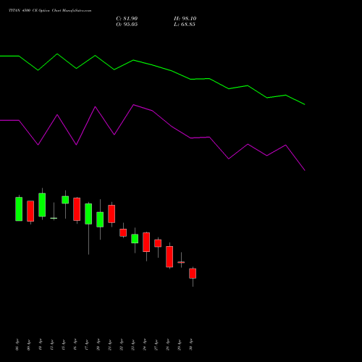Screen dimensions: 362x362
Task: Click the TITAN 4500 CE Options chart title
Action: [x=50, y=11]
